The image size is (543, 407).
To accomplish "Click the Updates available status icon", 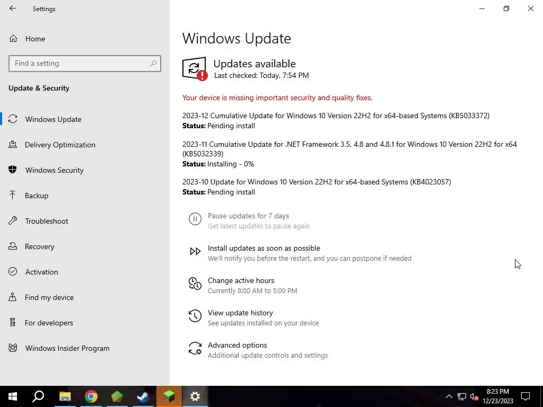I will (x=195, y=69).
